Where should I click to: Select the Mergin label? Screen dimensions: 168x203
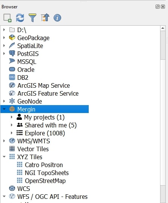(26, 109)
